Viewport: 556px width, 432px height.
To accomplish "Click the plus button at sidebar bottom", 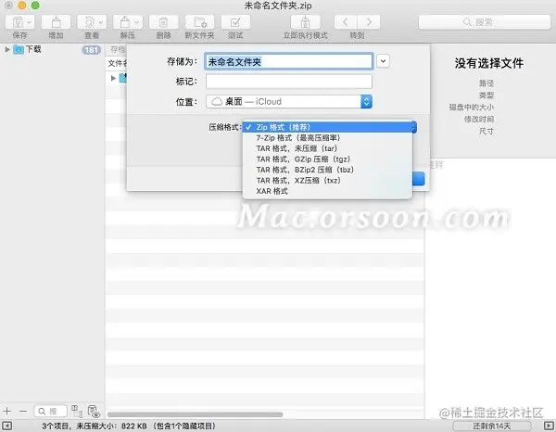I will pos(7,411).
